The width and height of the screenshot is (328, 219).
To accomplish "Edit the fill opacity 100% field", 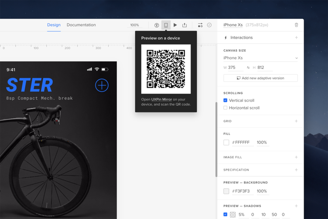I will click(x=263, y=142).
